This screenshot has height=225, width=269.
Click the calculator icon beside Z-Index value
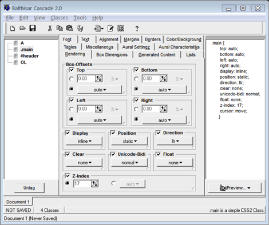(x=95, y=184)
